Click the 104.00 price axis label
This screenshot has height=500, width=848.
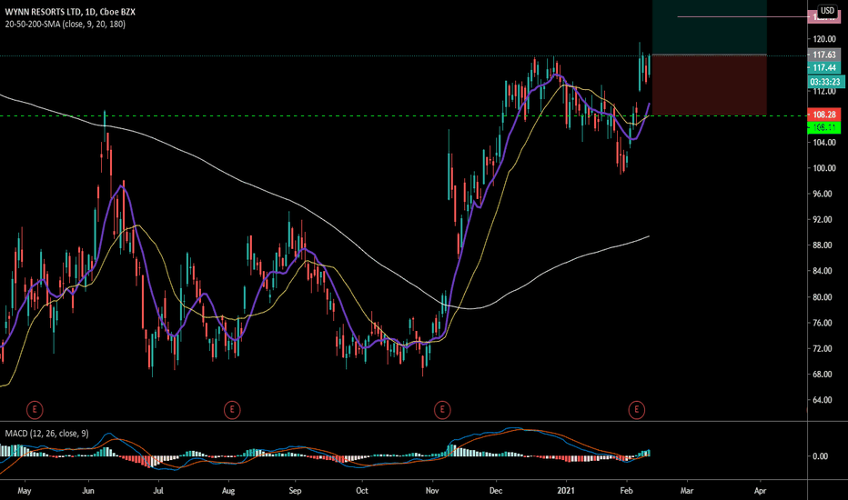824,143
